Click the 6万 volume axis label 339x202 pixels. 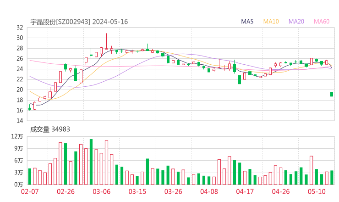point(19,161)
